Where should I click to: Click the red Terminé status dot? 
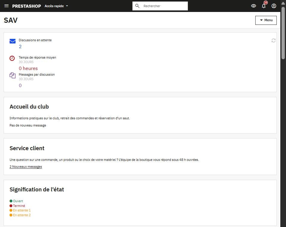pyautogui.click(x=11, y=206)
